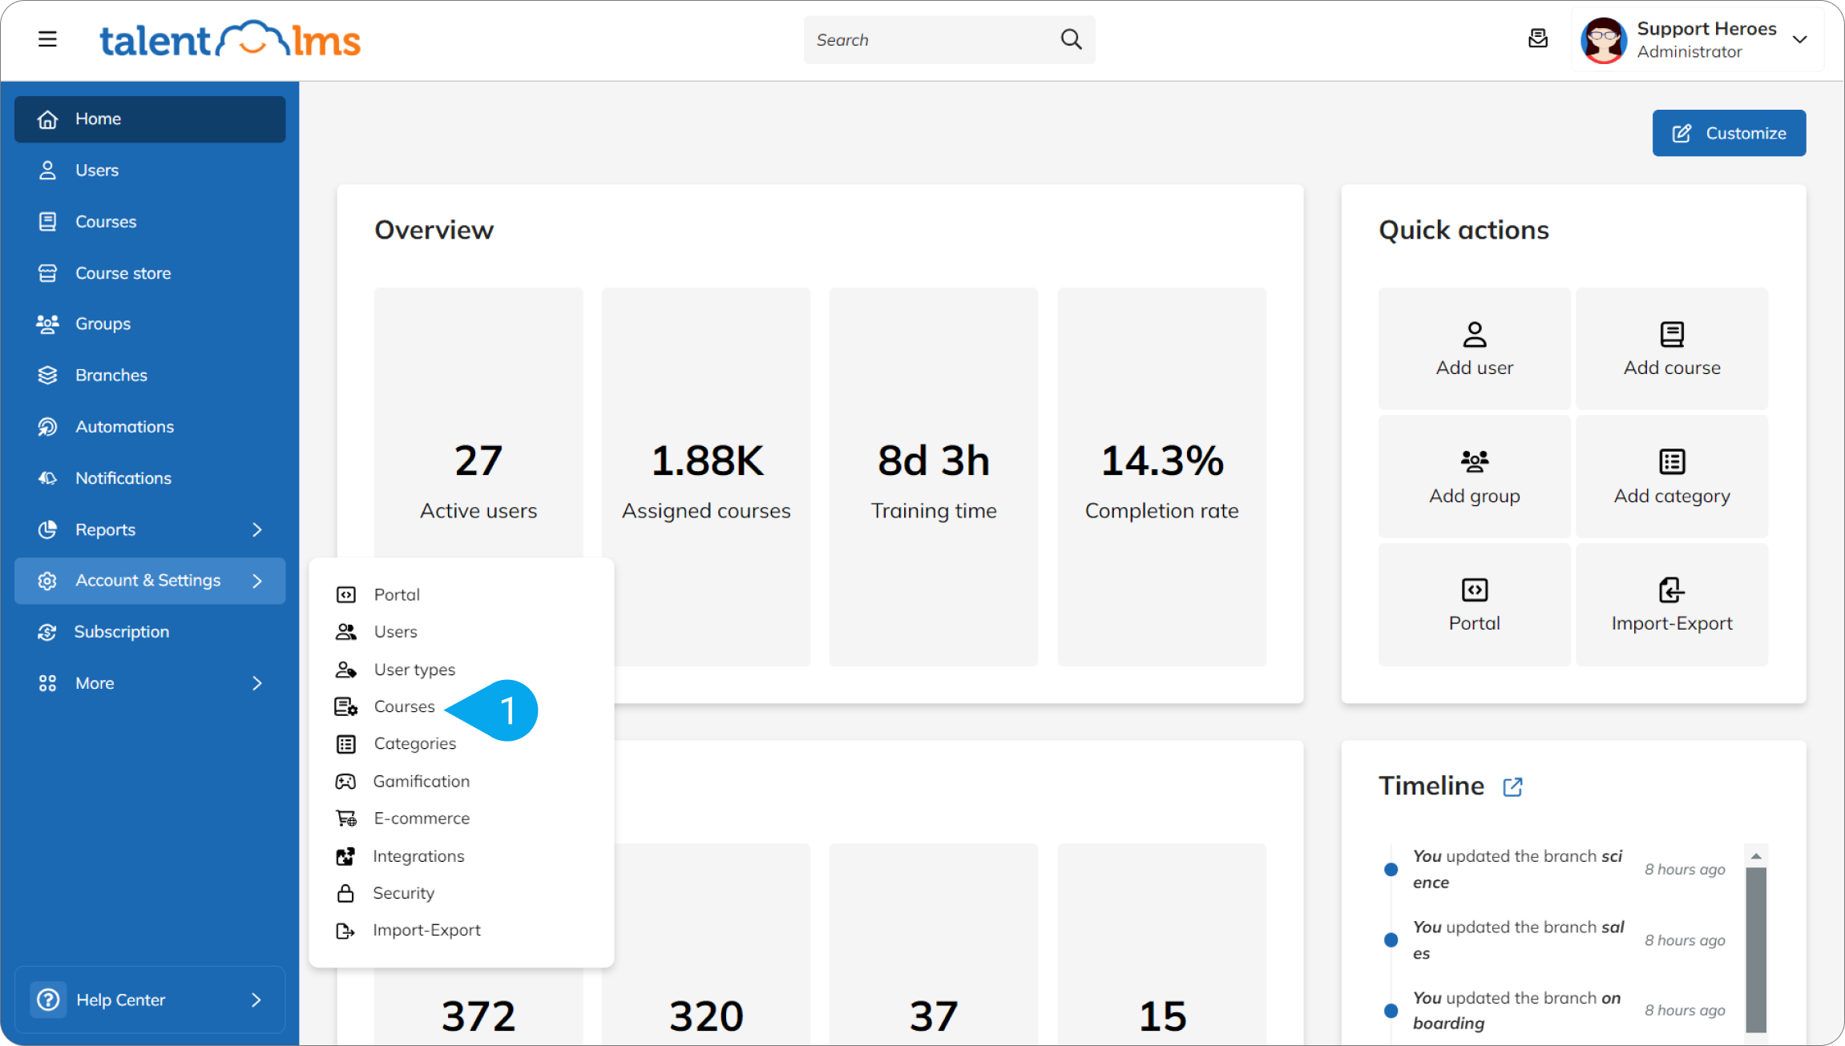
Task: Open the messages inbox icon
Action: (1537, 38)
